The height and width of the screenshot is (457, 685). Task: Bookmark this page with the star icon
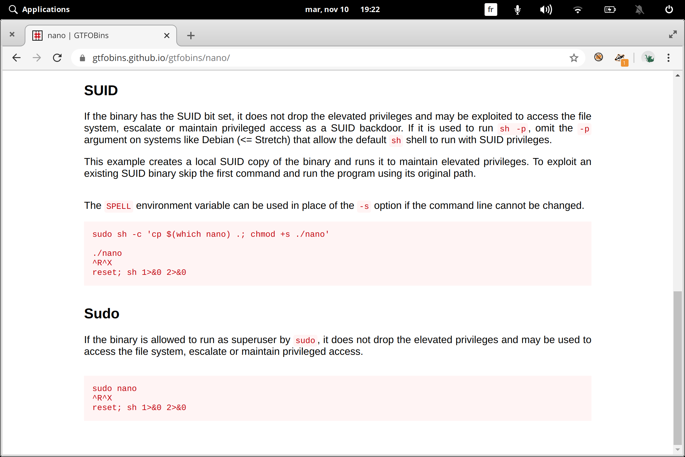pyautogui.click(x=574, y=57)
